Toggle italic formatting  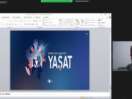point(1,24)
